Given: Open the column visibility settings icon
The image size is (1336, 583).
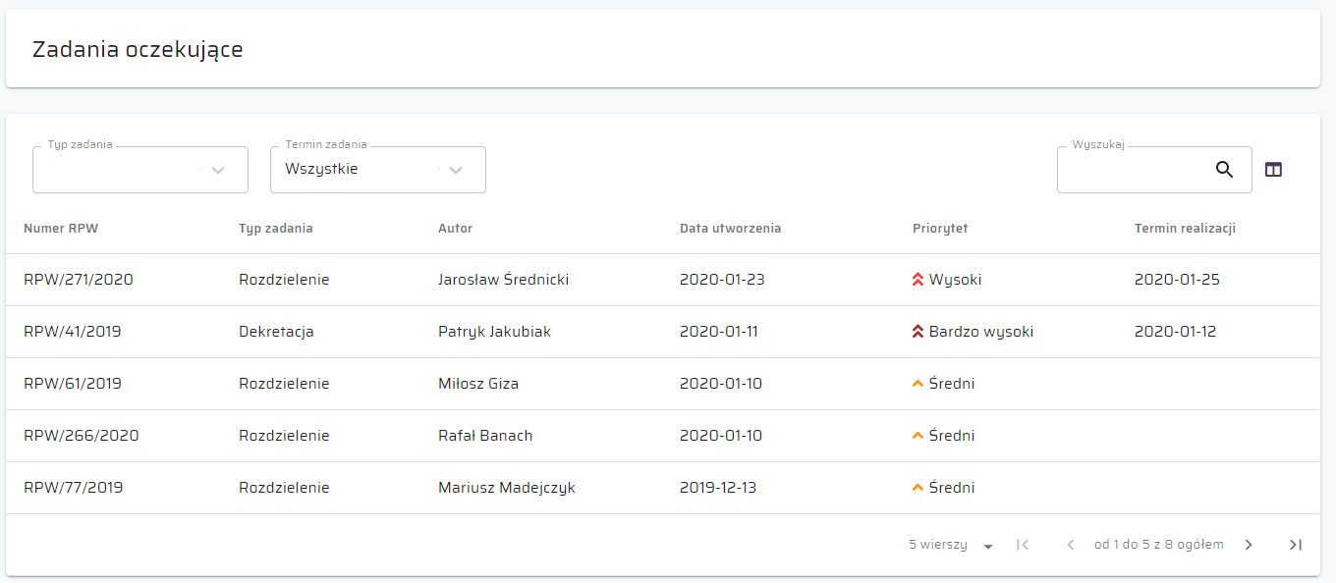Looking at the screenshot, I should coord(1273,169).
